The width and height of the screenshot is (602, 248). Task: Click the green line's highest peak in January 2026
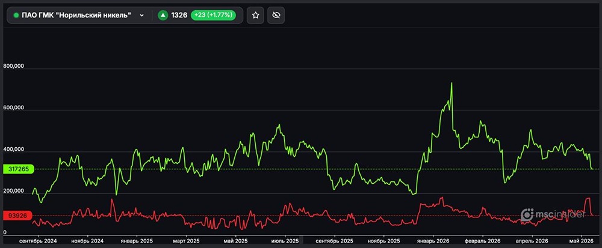[x=451, y=83]
